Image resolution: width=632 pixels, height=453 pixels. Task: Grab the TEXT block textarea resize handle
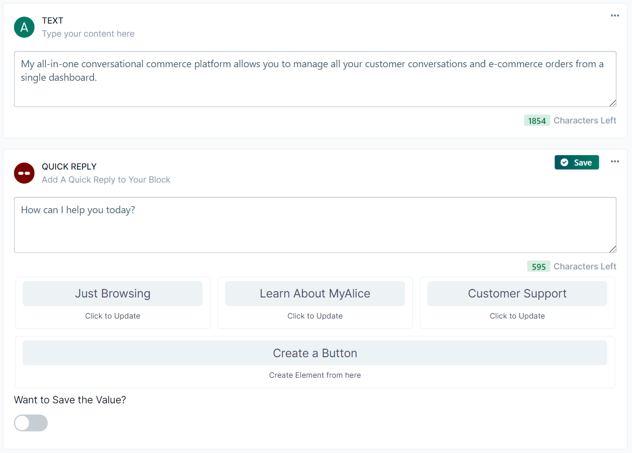point(612,103)
